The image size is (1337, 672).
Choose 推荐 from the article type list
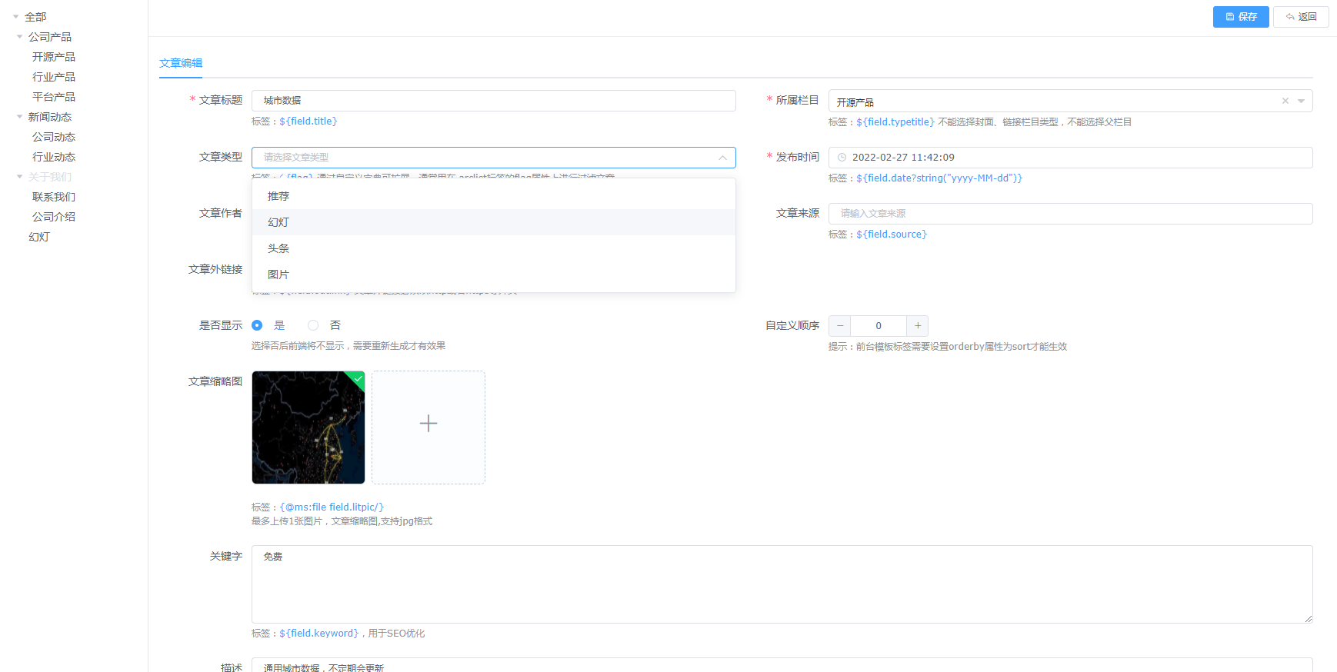click(x=278, y=197)
